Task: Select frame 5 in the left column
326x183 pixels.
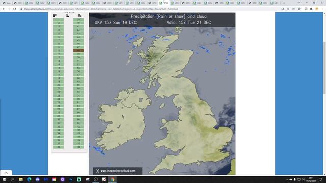Action: click(x=59, y=34)
